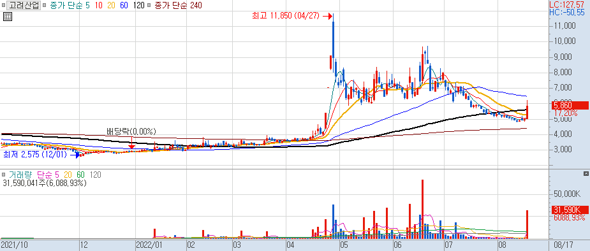Screen dimensions: 590x251
Task: Select the green volume 60-day average label
Action: point(81,175)
